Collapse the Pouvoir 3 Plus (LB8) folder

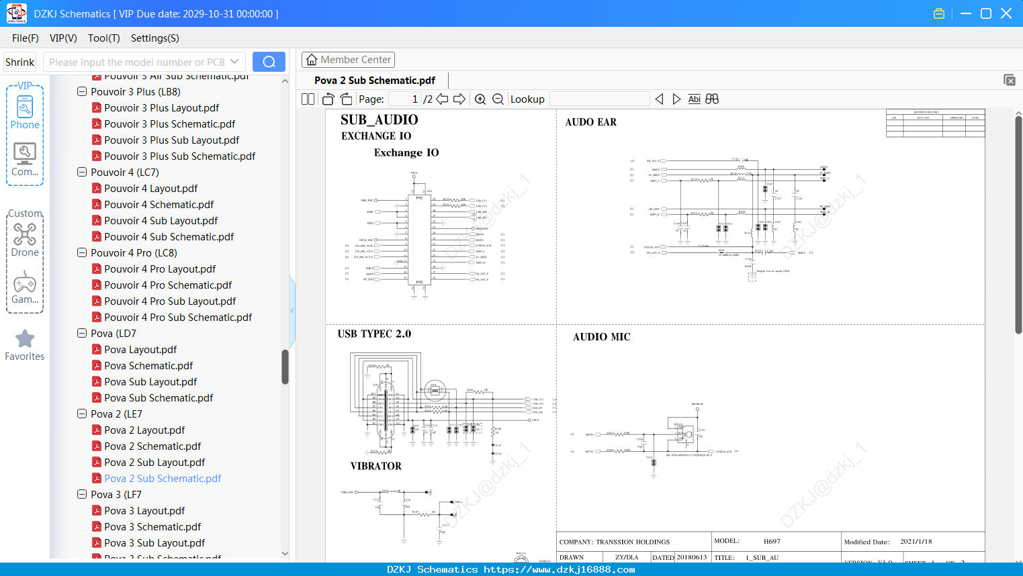click(82, 92)
